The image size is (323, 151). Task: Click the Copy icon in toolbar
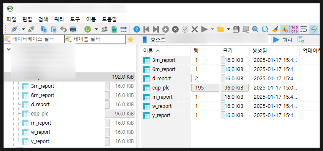pos(44,29)
